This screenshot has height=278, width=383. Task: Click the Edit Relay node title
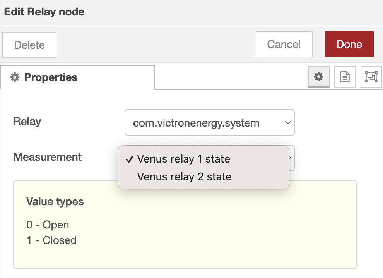tap(44, 12)
